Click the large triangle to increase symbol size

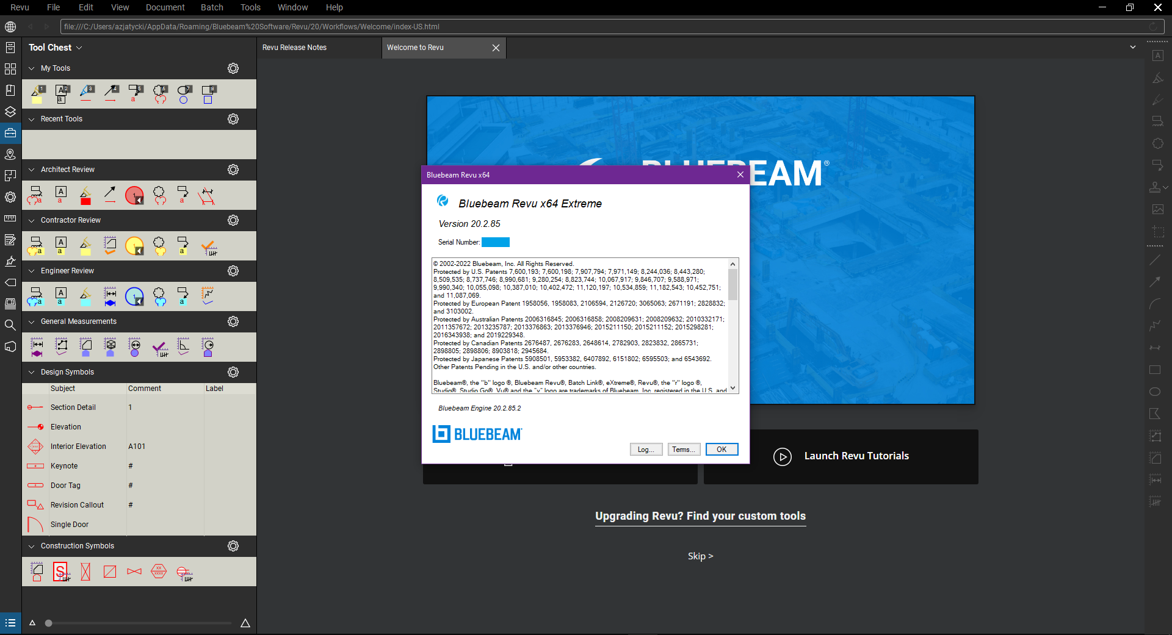coord(245,623)
